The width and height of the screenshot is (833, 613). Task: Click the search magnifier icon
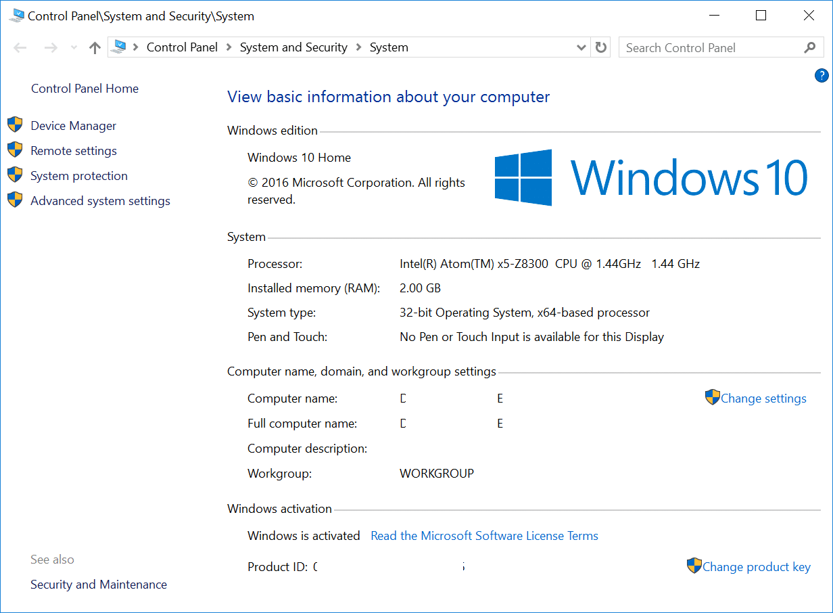[810, 47]
